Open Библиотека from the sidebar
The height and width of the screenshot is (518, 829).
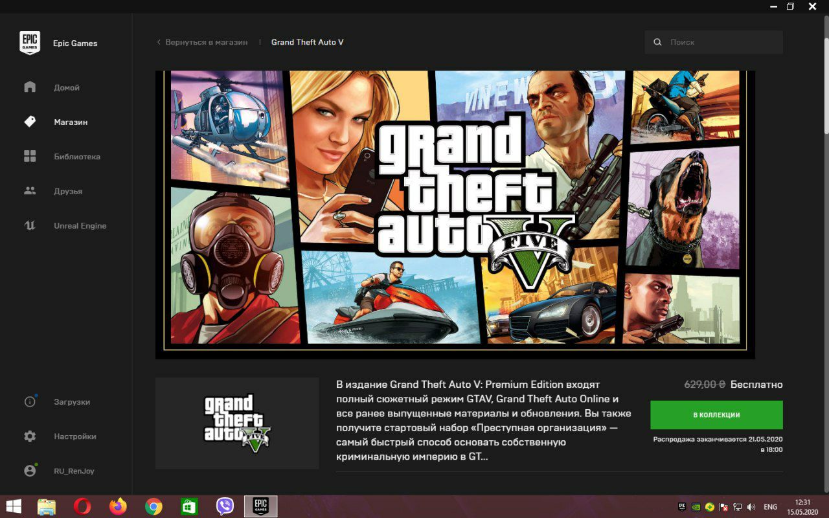point(76,157)
